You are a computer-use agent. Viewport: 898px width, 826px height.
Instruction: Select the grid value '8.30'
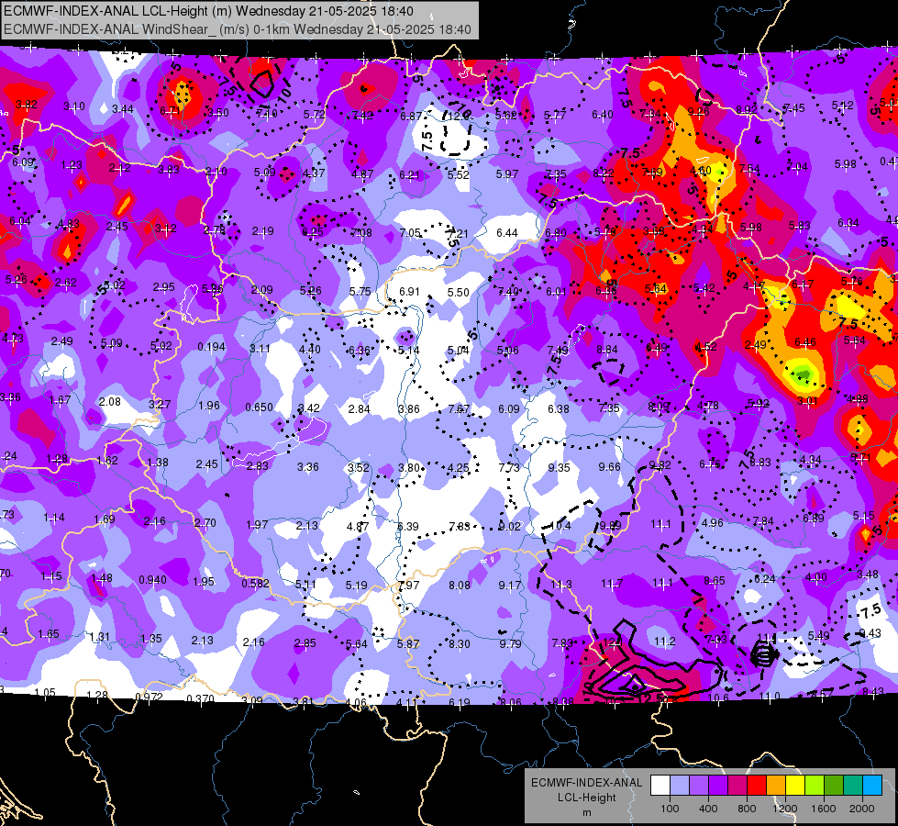coord(460,643)
